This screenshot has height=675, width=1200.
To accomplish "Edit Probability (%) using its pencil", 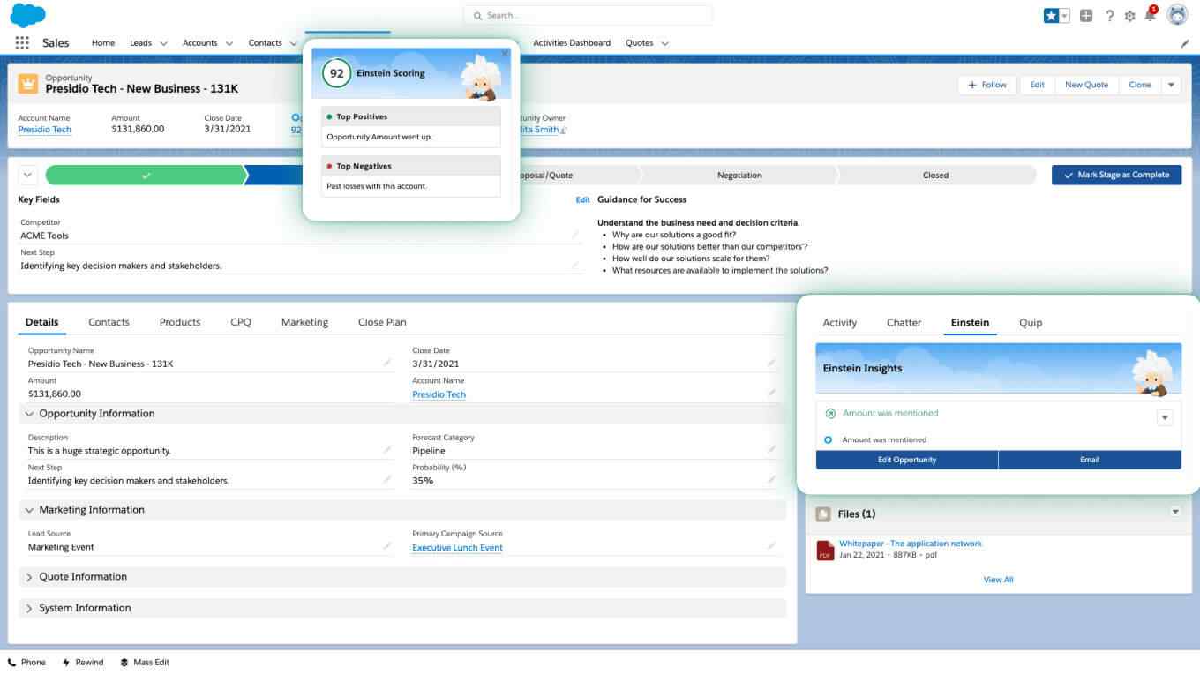I will [771, 480].
